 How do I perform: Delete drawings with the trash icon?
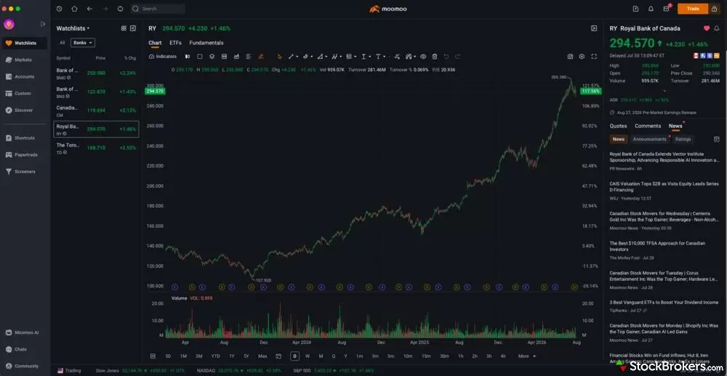pyautogui.click(x=435, y=57)
